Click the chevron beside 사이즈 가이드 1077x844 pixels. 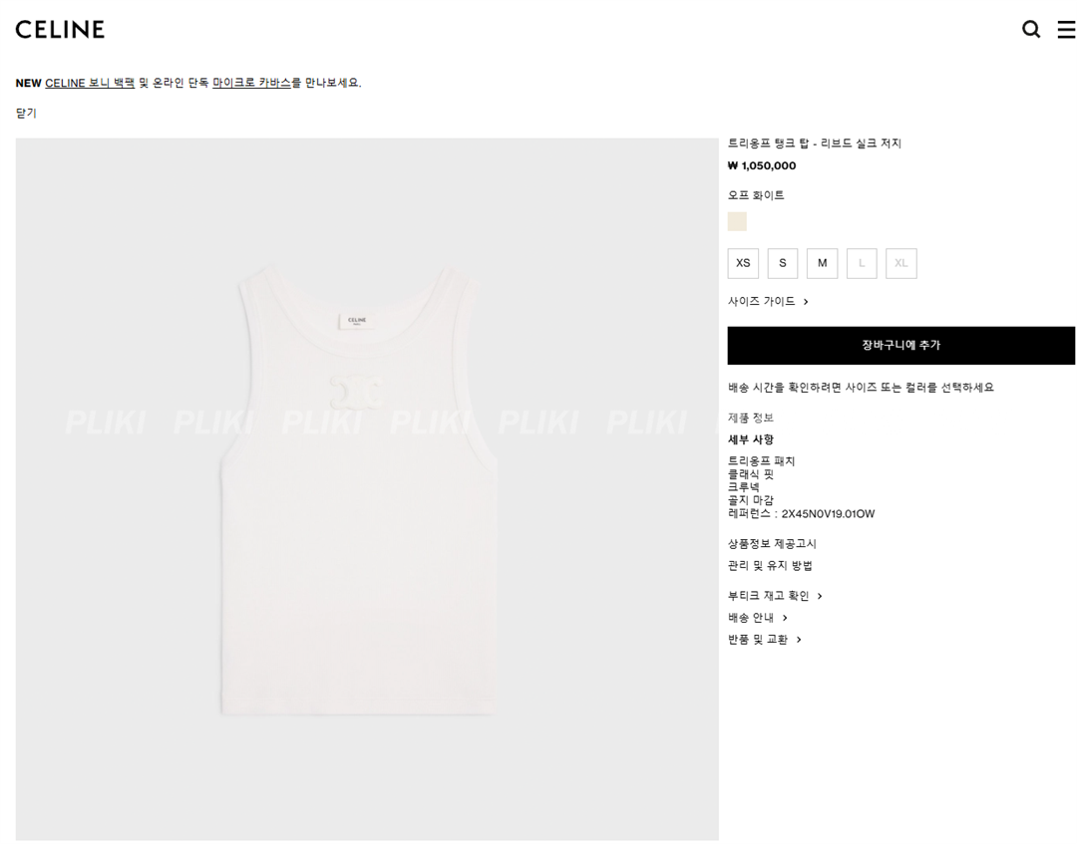[806, 301]
